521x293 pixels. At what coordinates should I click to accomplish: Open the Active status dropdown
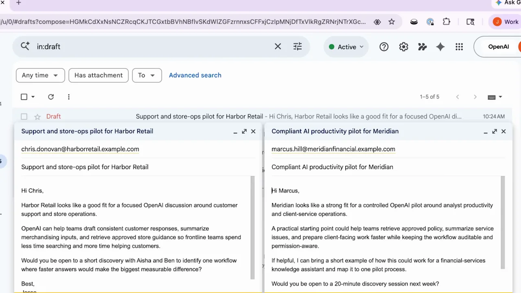346,47
